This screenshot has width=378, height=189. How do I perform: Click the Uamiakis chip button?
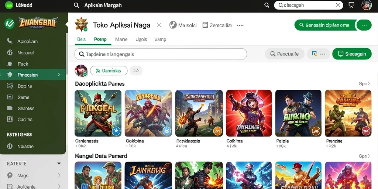109,71
